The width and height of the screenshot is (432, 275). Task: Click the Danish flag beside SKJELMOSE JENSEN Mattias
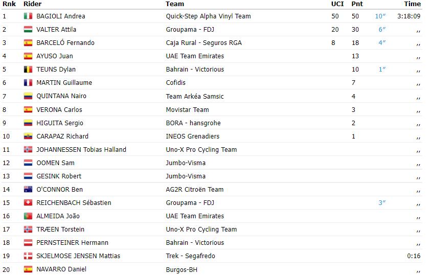(28, 256)
